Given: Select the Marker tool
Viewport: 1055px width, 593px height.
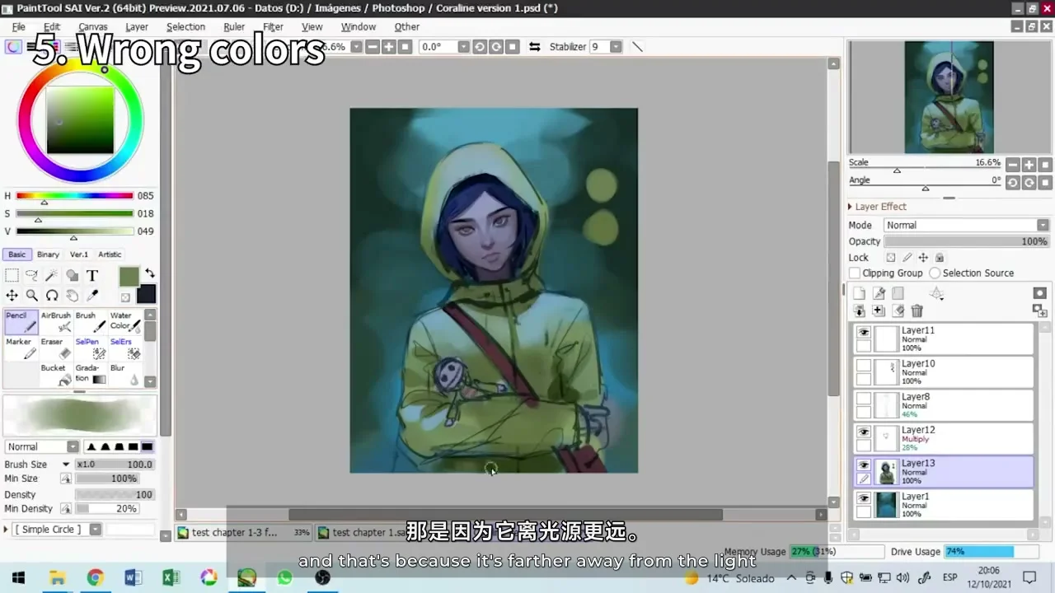Looking at the screenshot, I should pyautogui.click(x=21, y=348).
